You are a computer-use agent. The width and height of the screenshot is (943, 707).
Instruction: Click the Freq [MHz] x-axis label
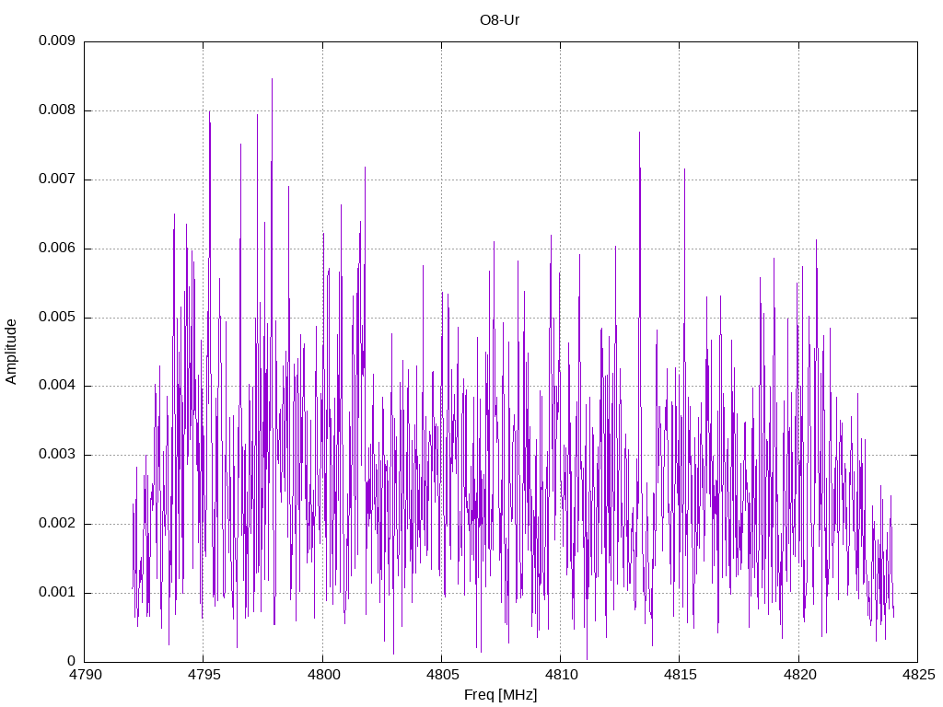tap(500, 695)
